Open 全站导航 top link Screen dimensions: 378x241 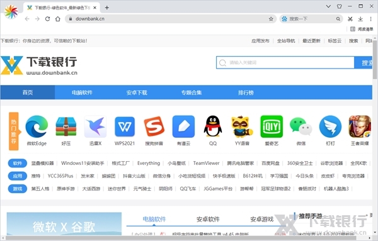click(x=286, y=41)
